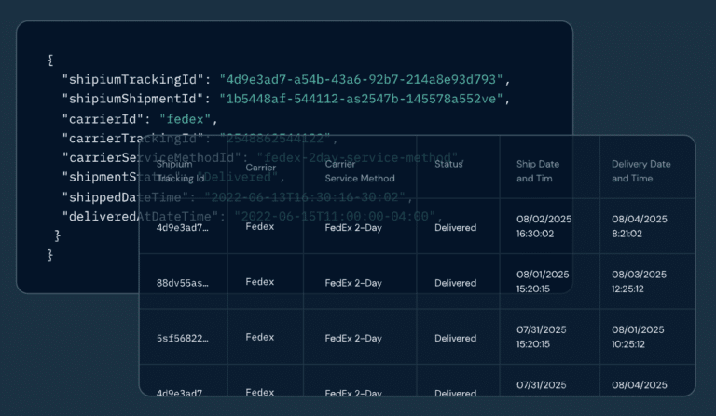Select delivery date "08/03/2025 12:25:12"
This screenshot has height=416, width=716.
click(x=639, y=281)
